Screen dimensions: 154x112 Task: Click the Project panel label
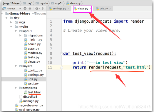pos(11,9)
